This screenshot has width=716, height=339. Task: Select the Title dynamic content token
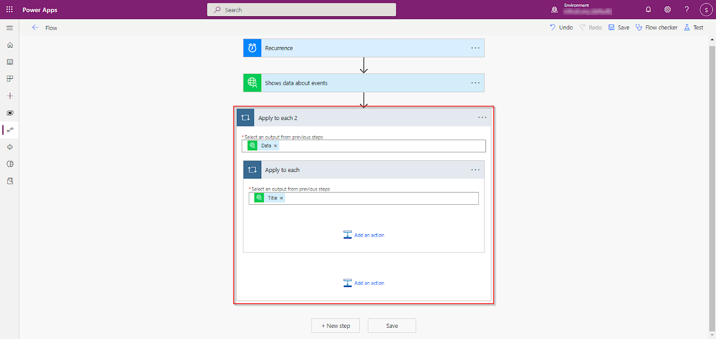[269, 198]
